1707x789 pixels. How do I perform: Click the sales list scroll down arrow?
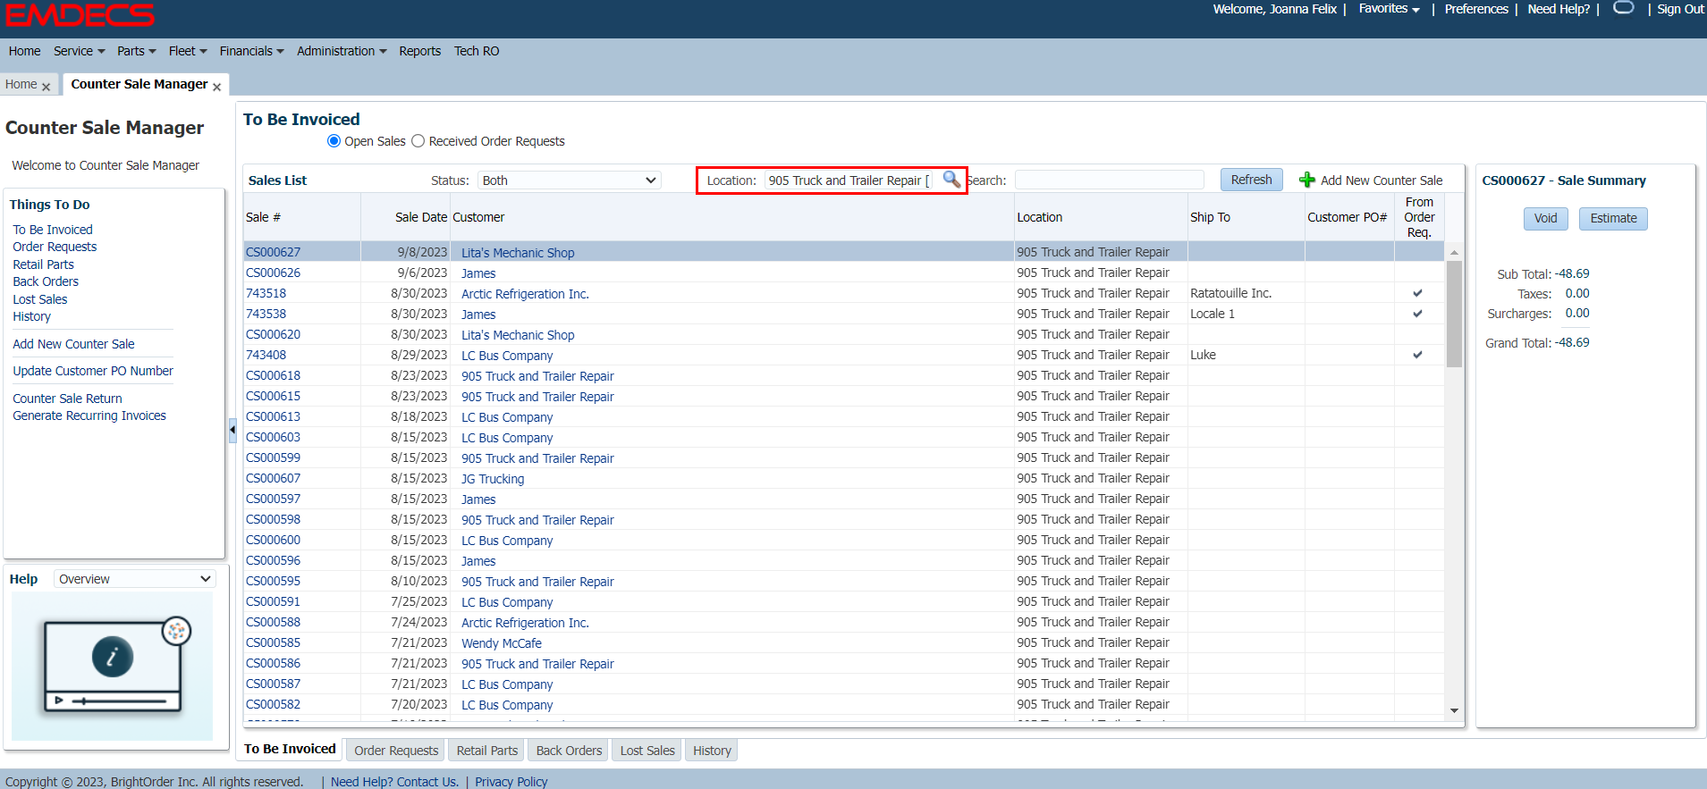coord(1454,710)
